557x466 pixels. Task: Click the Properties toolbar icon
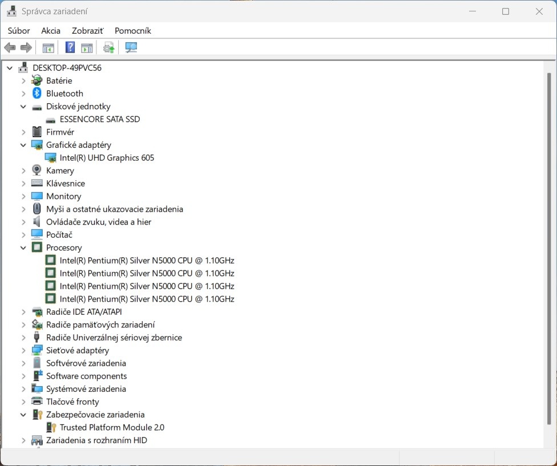click(x=87, y=47)
